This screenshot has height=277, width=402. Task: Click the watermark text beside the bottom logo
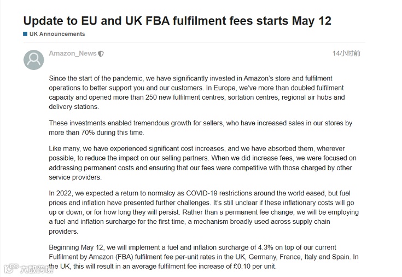[x=37, y=269]
